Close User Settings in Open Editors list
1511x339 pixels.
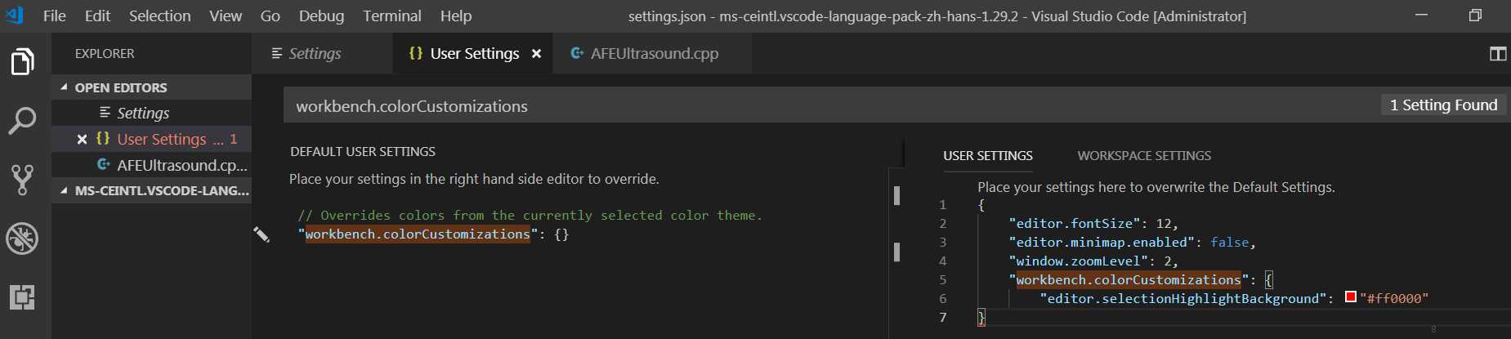click(82, 140)
